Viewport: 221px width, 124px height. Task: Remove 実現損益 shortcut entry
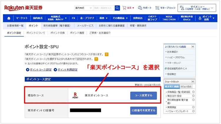(x=193, y=107)
